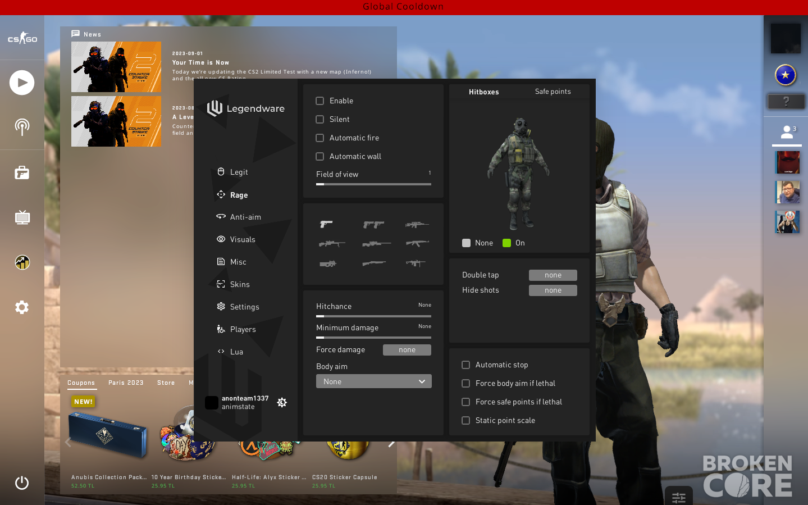The height and width of the screenshot is (505, 808).
Task: Click the CS:GO Play button icon
Action: pos(22,83)
